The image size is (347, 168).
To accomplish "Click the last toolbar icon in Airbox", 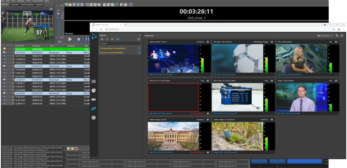I will [x=131, y=4].
